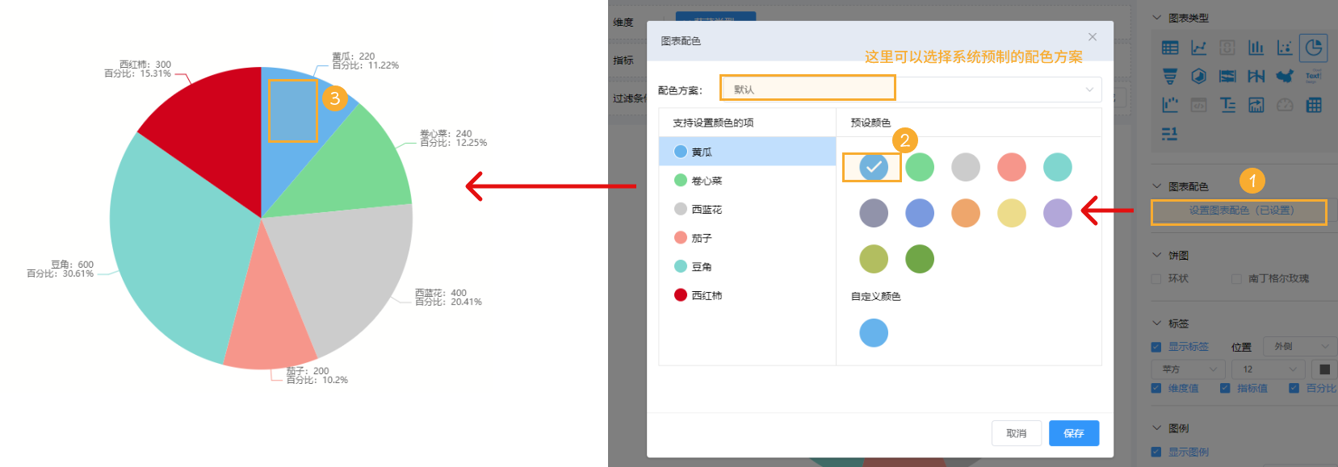Choose the code embed chart type icon
This screenshot has height=467, width=1338.
pyautogui.click(x=1198, y=105)
